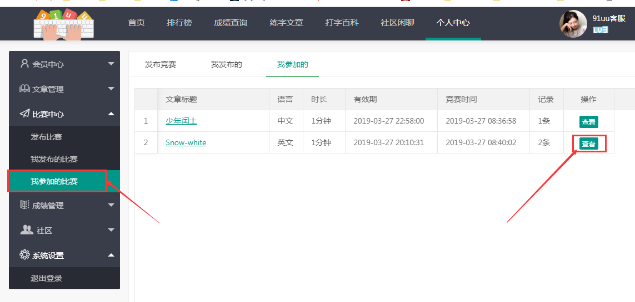The height and width of the screenshot is (302, 635).
Task: Click the 语言 column header
Action: click(285, 99)
